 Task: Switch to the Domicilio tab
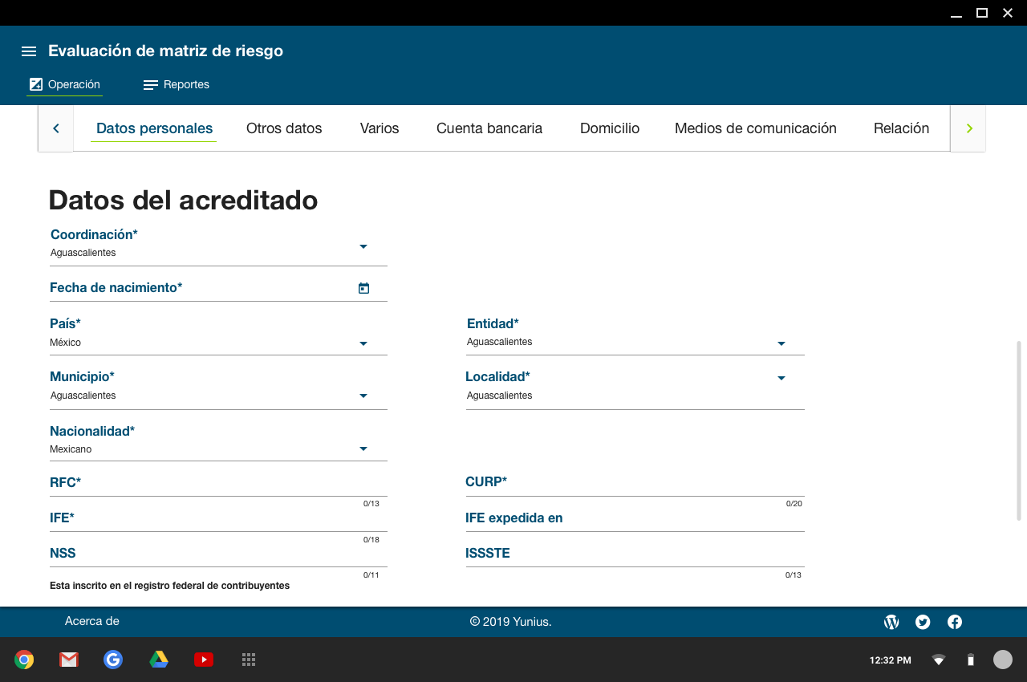tap(609, 128)
